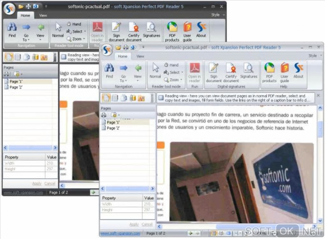This screenshot has height=239, width=325.
Task: Open PDF products in the front window
Action: (269, 73)
